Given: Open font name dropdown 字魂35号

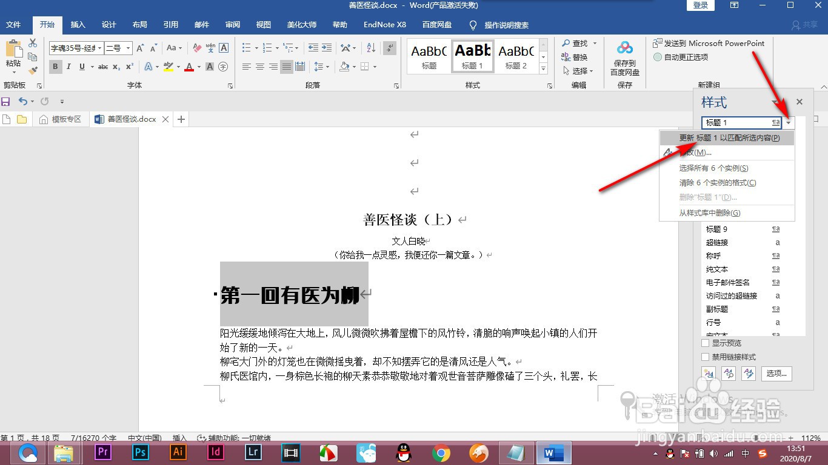Looking at the screenshot, I should [x=100, y=48].
